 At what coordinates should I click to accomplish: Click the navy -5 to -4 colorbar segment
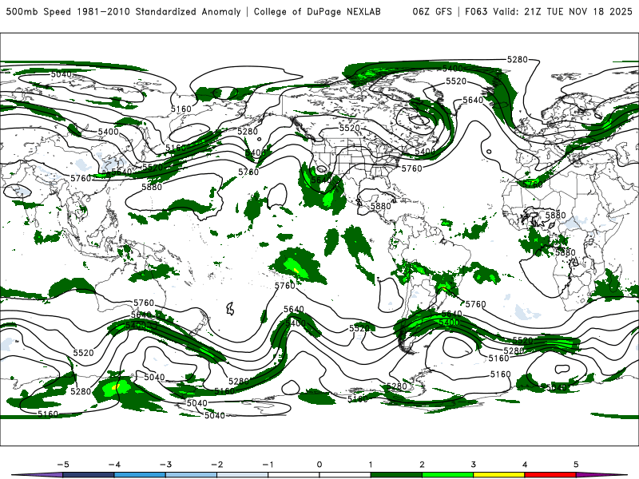tap(89, 475)
